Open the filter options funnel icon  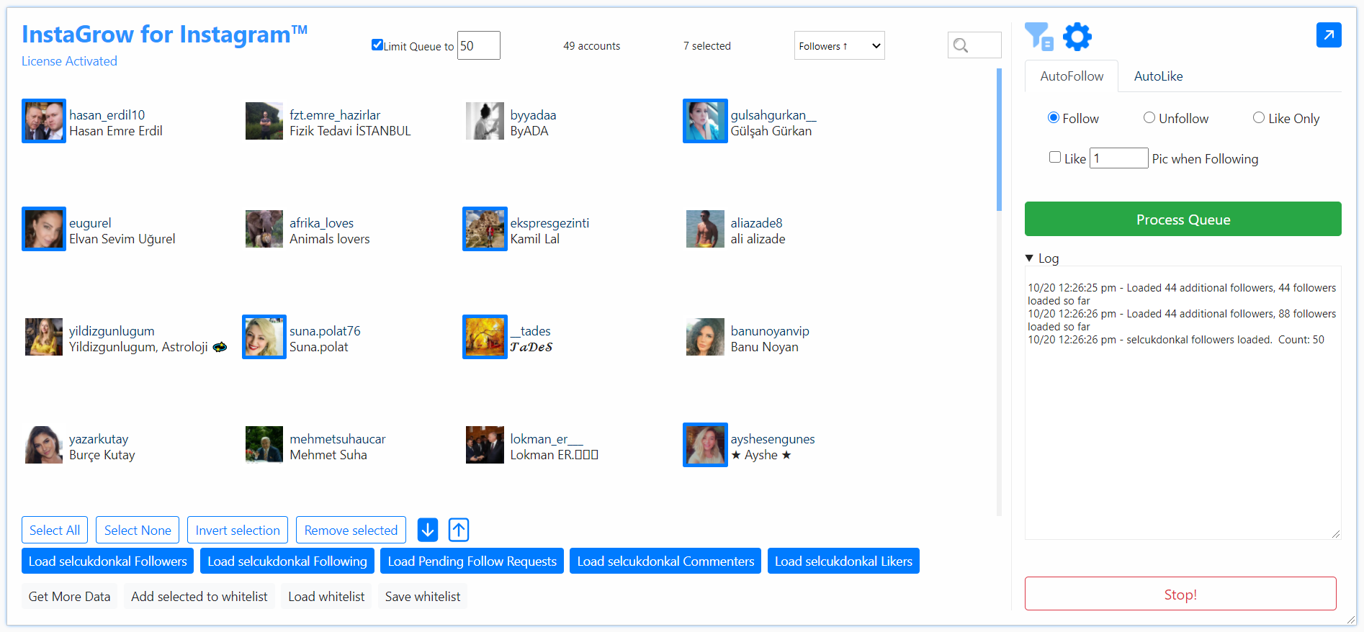(1038, 36)
